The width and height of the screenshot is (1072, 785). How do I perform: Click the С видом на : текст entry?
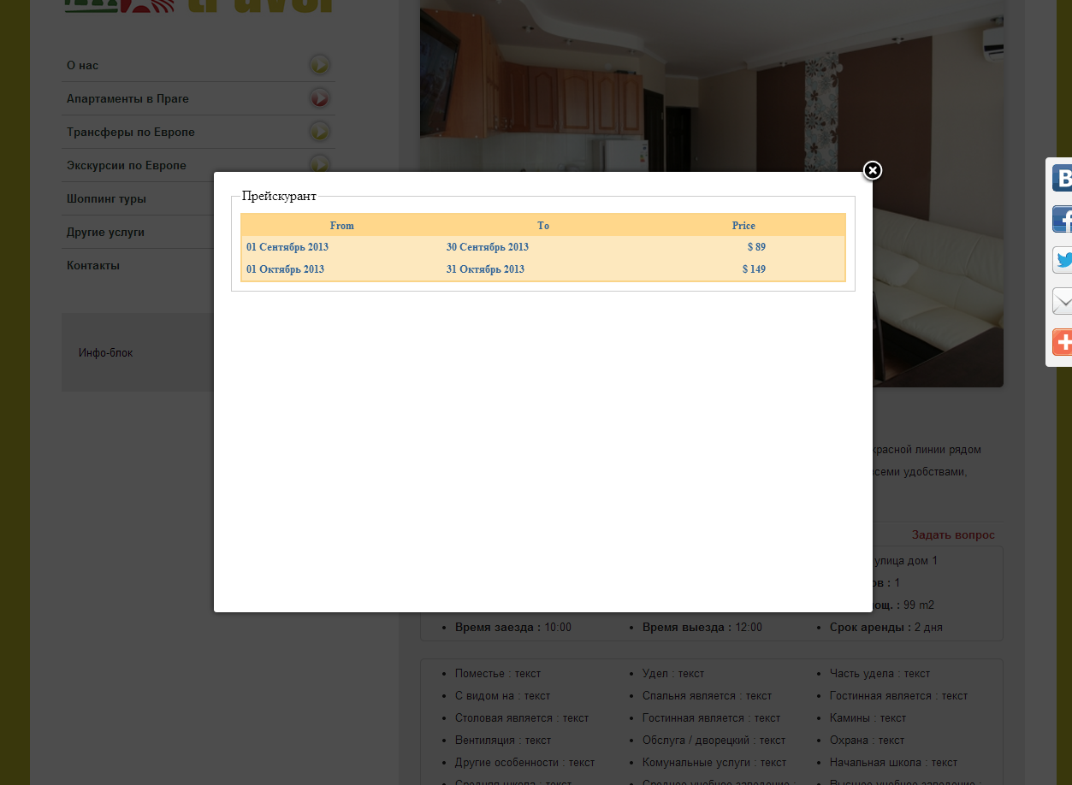point(503,695)
